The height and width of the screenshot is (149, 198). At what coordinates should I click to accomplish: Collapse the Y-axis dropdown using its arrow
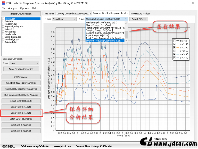click(x=126, y=19)
